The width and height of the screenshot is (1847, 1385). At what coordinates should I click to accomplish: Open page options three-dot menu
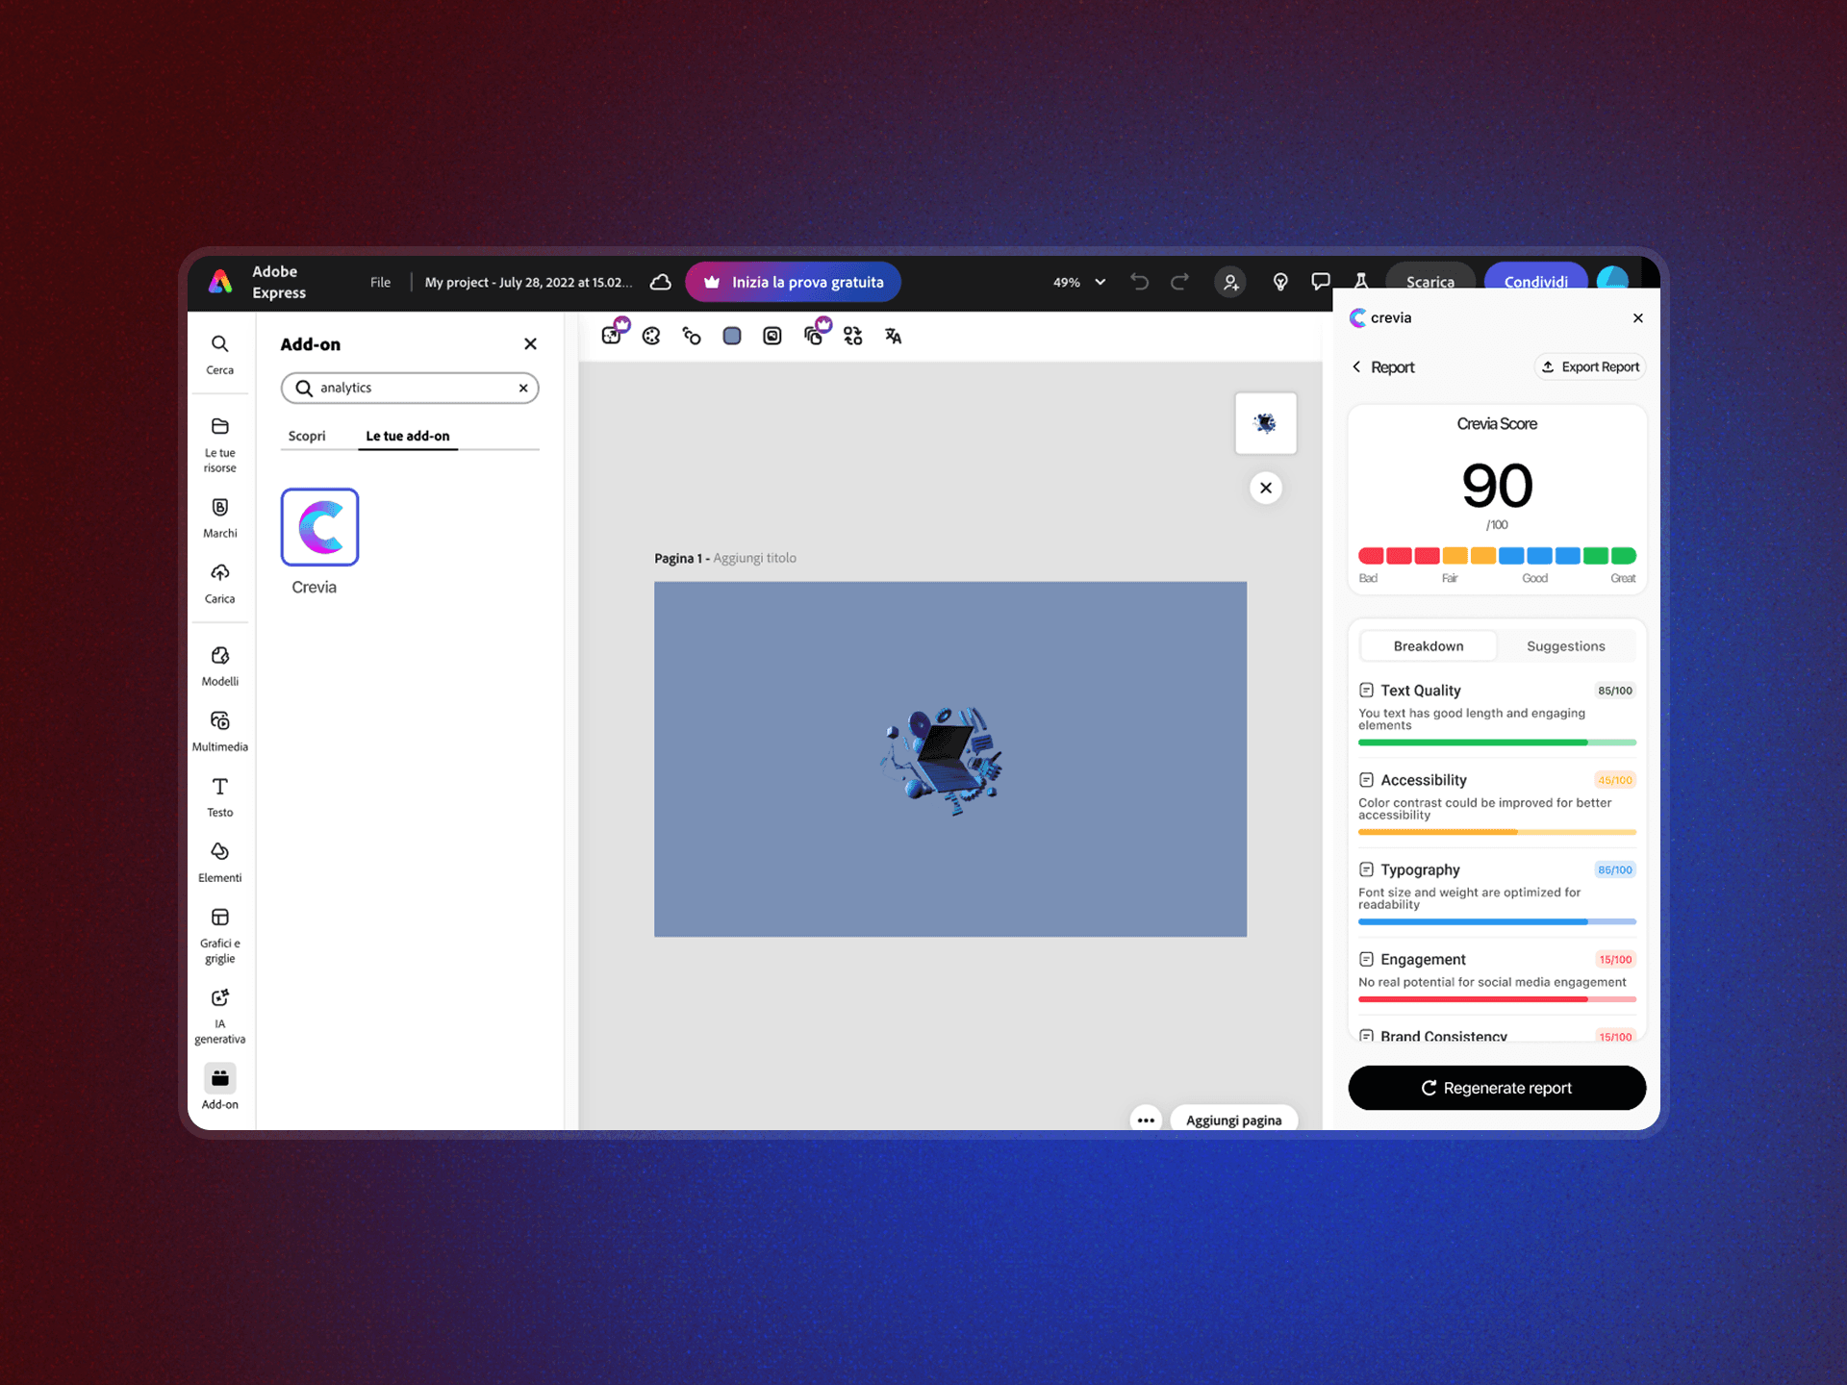click(x=1146, y=1120)
